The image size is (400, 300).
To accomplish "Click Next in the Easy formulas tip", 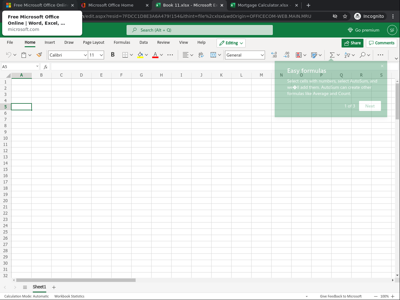I will pos(370,106).
